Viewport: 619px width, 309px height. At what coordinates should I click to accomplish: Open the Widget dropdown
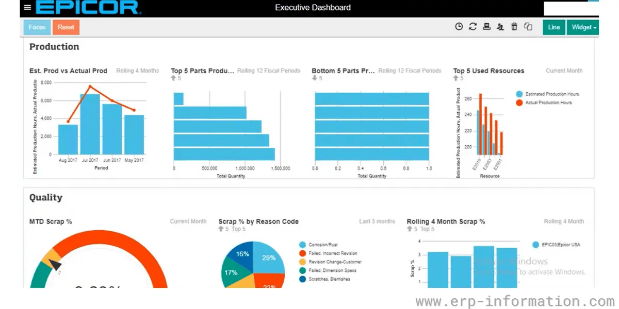pos(582,26)
